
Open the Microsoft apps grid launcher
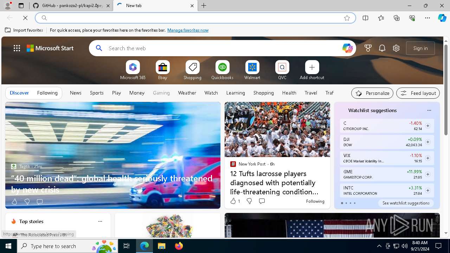(17, 48)
